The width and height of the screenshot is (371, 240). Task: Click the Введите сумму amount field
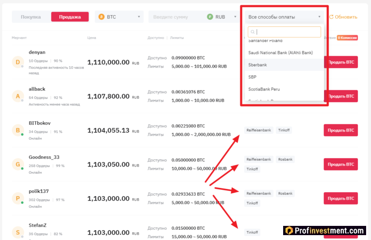click(x=176, y=17)
